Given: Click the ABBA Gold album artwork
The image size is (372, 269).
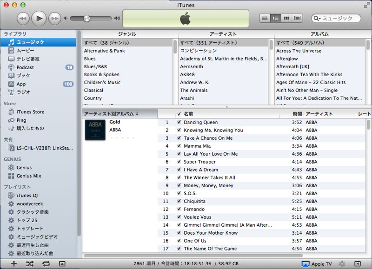Looking at the screenshot, I should [x=95, y=130].
